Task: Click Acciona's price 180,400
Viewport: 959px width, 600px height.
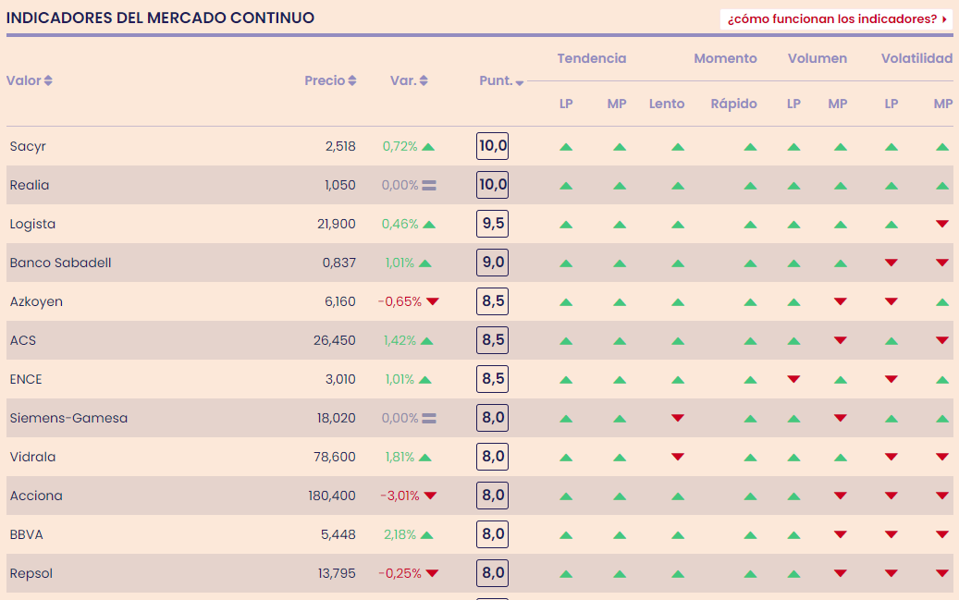Action: tap(331, 496)
